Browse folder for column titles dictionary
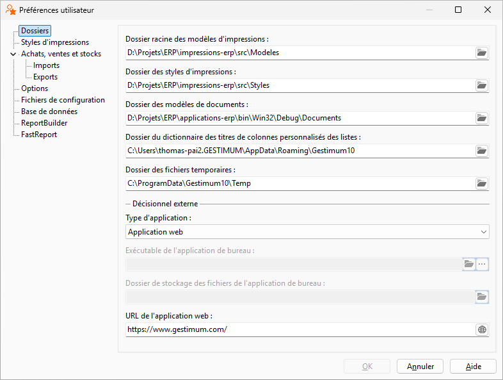The width and height of the screenshot is (503, 380). [x=481, y=151]
